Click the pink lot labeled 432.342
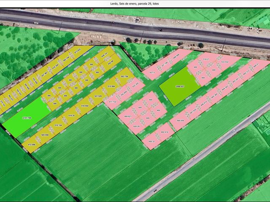270x202 pixels. [135, 86]
